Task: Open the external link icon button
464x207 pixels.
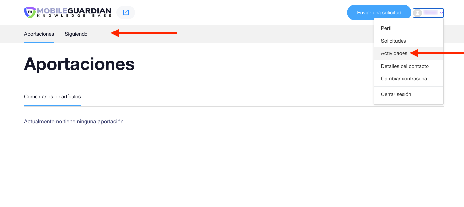Action: point(126,12)
